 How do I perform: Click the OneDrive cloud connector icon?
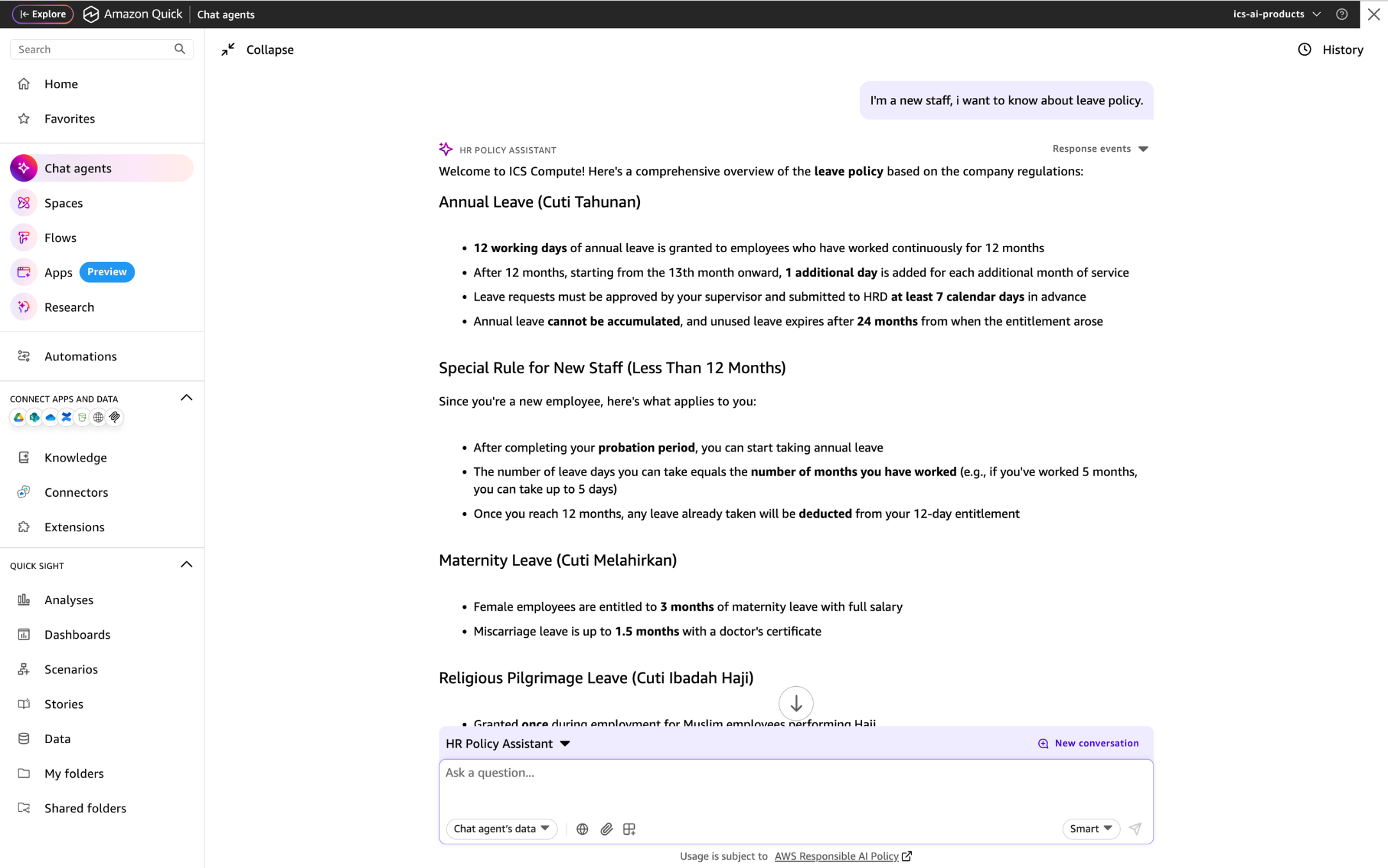click(51, 417)
